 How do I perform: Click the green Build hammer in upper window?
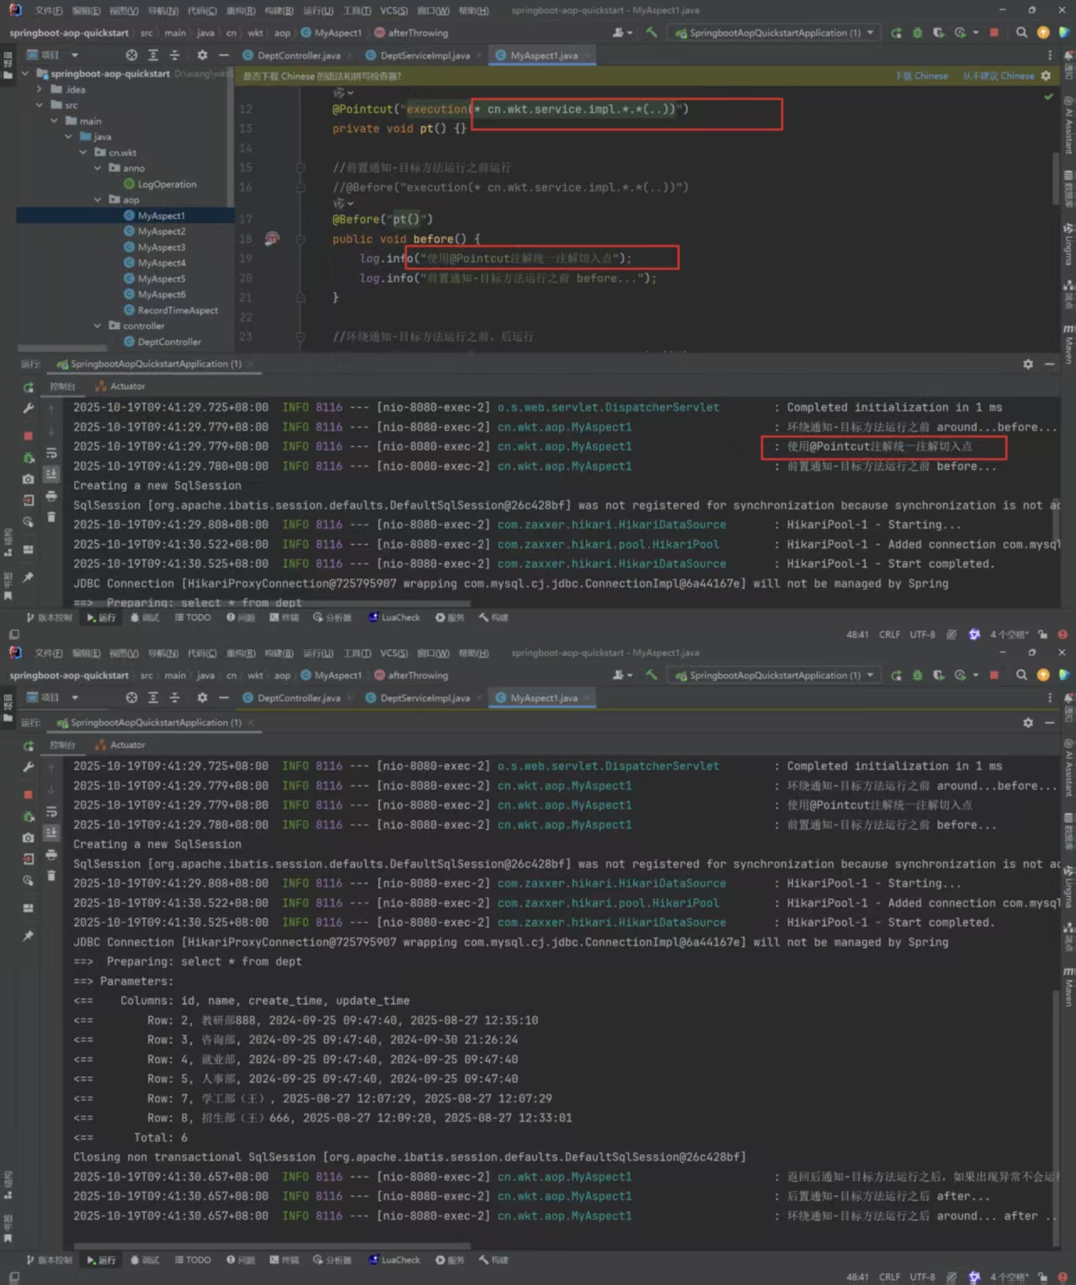point(651,33)
